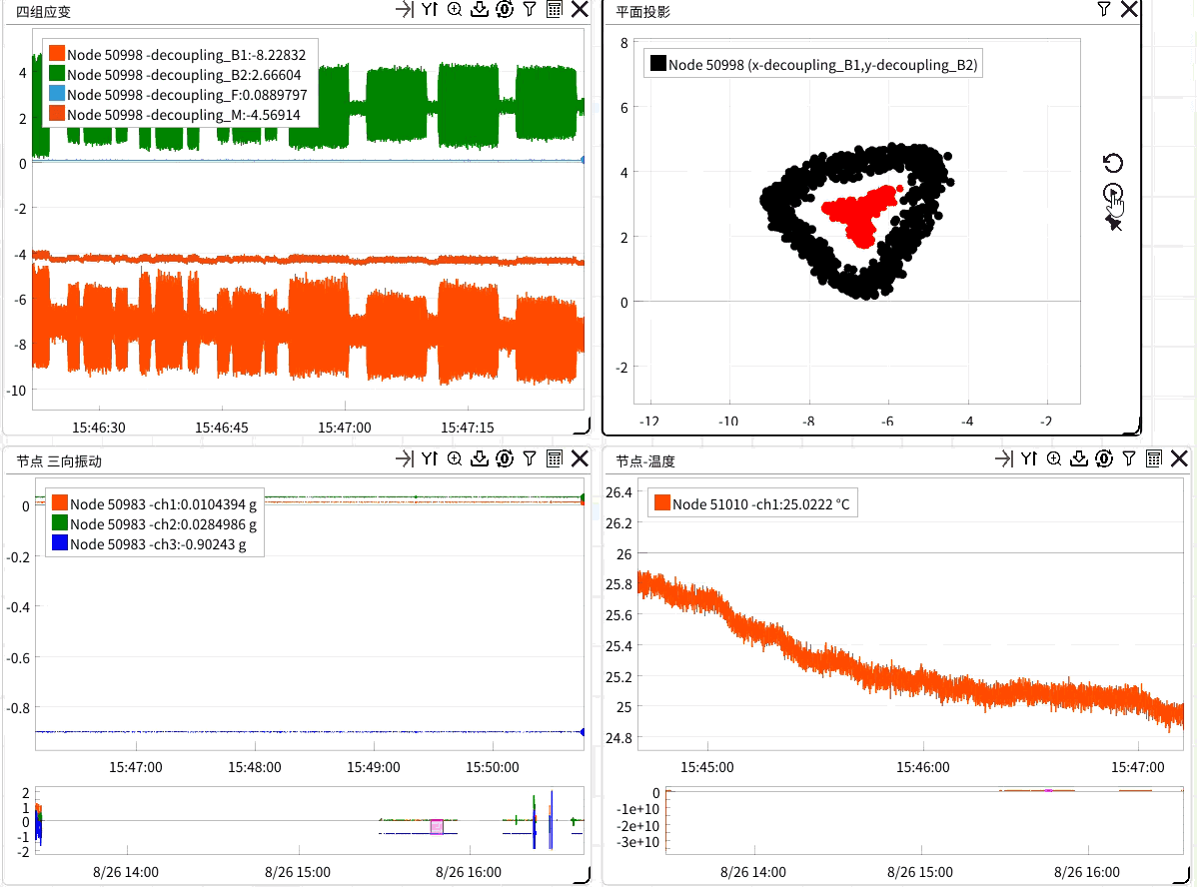This screenshot has width=1197, height=887.
Task: Click the pink range selector in vibration overview
Action: point(437,826)
